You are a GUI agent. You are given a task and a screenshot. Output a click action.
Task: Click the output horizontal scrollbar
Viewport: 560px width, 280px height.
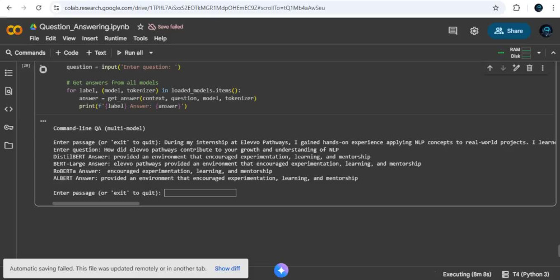[96, 204]
